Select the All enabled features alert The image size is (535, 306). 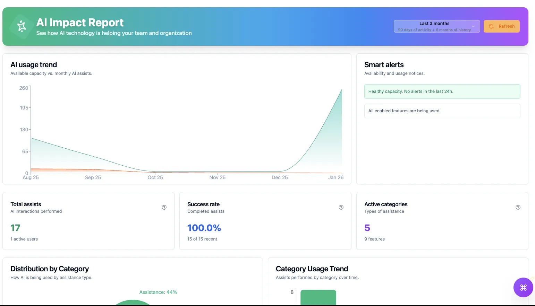click(x=442, y=111)
